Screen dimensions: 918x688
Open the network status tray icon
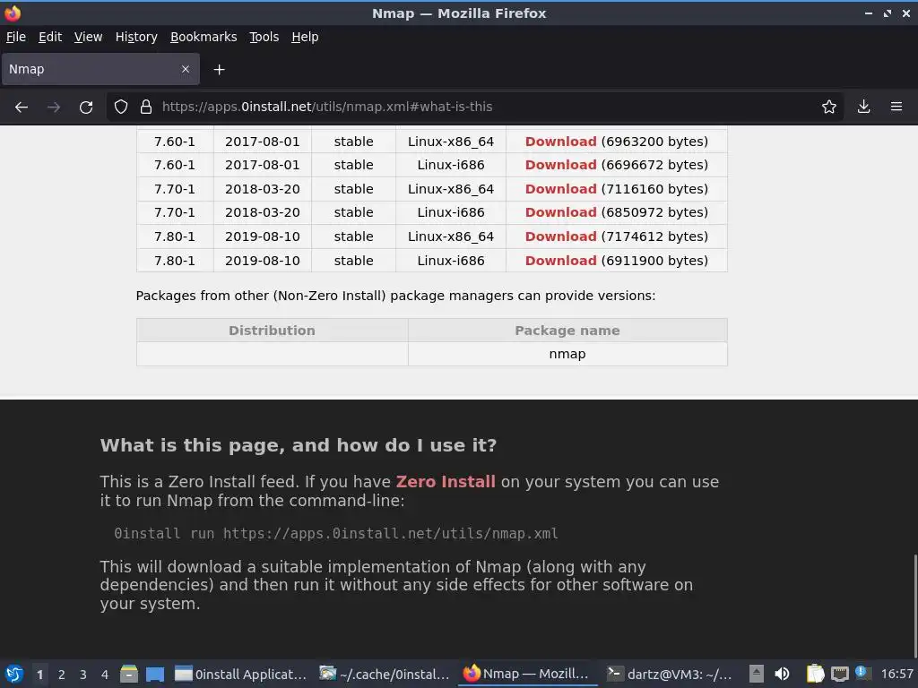coord(839,674)
